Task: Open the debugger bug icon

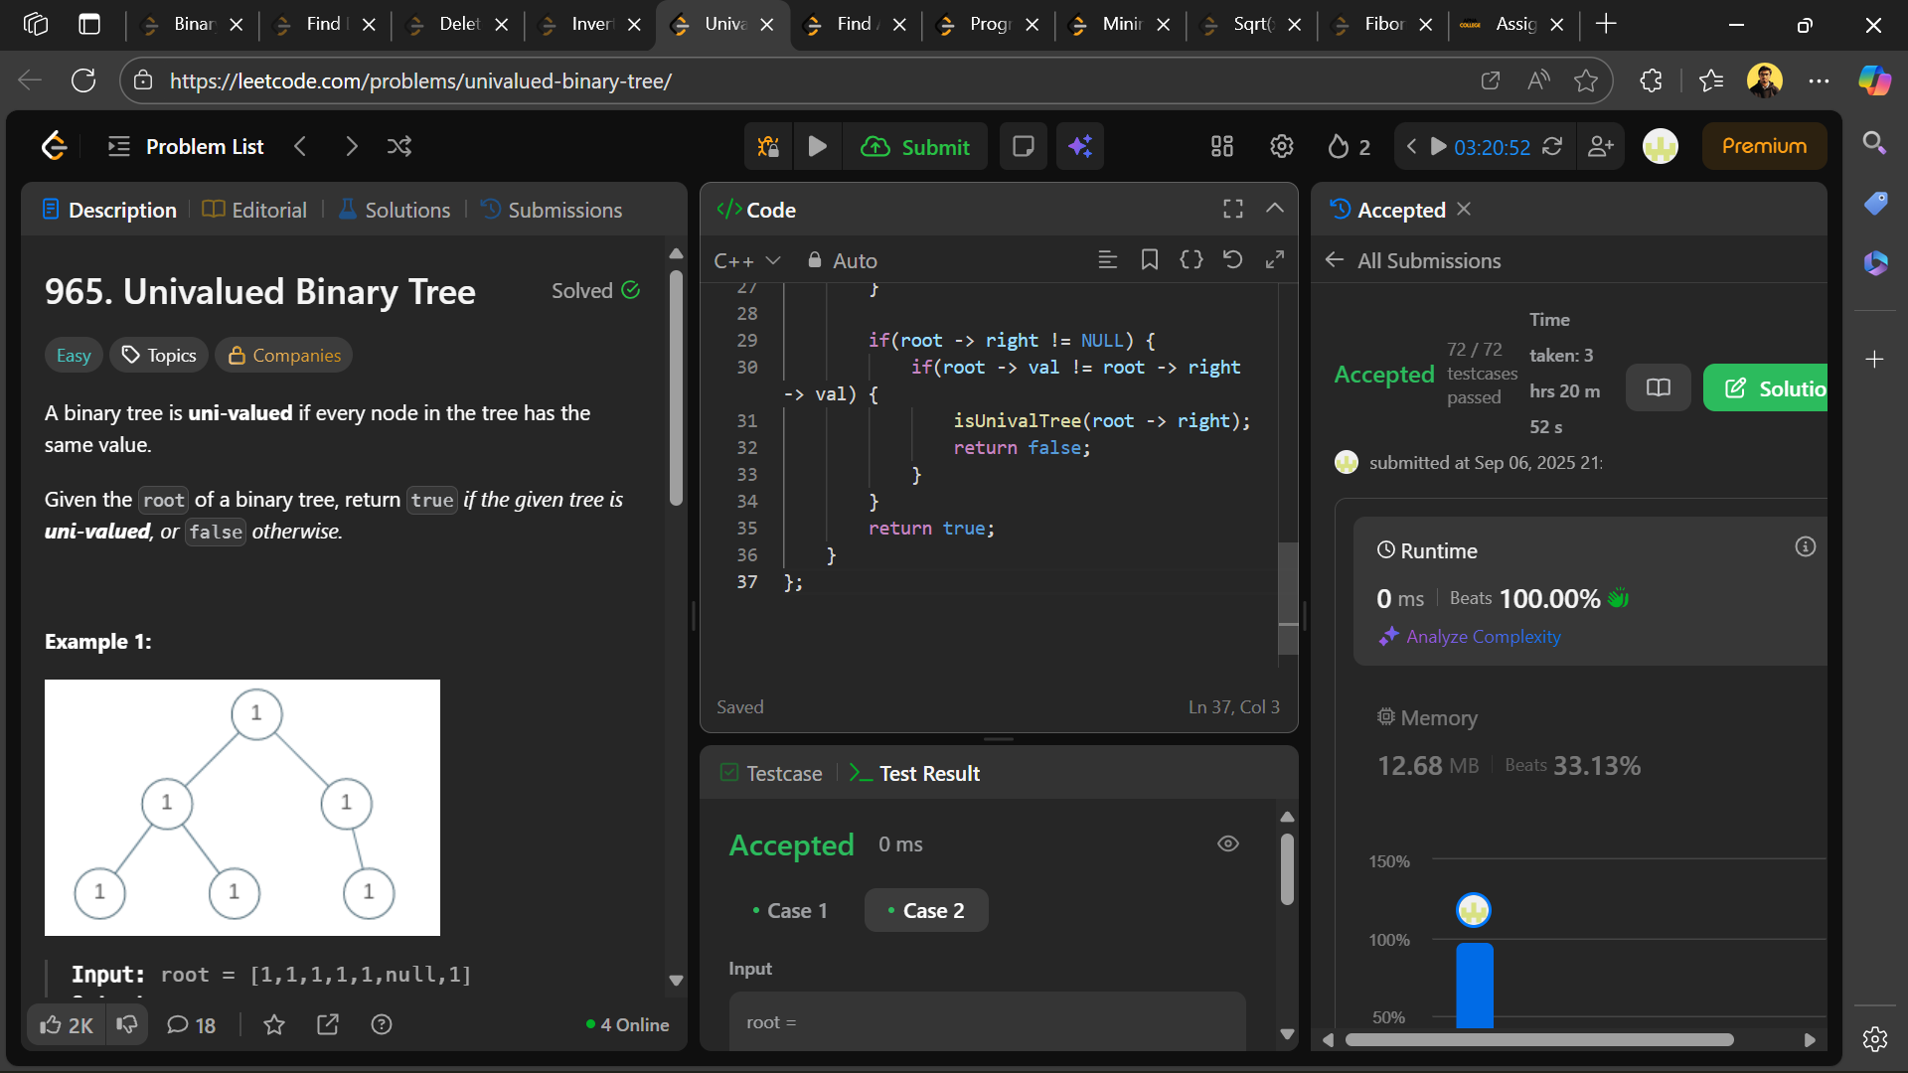Action: click(x=768, y=147)
